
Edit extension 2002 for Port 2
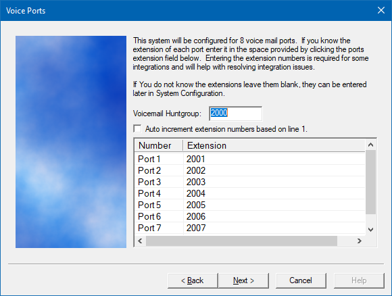pyautogui.click(x=196, y=170)
